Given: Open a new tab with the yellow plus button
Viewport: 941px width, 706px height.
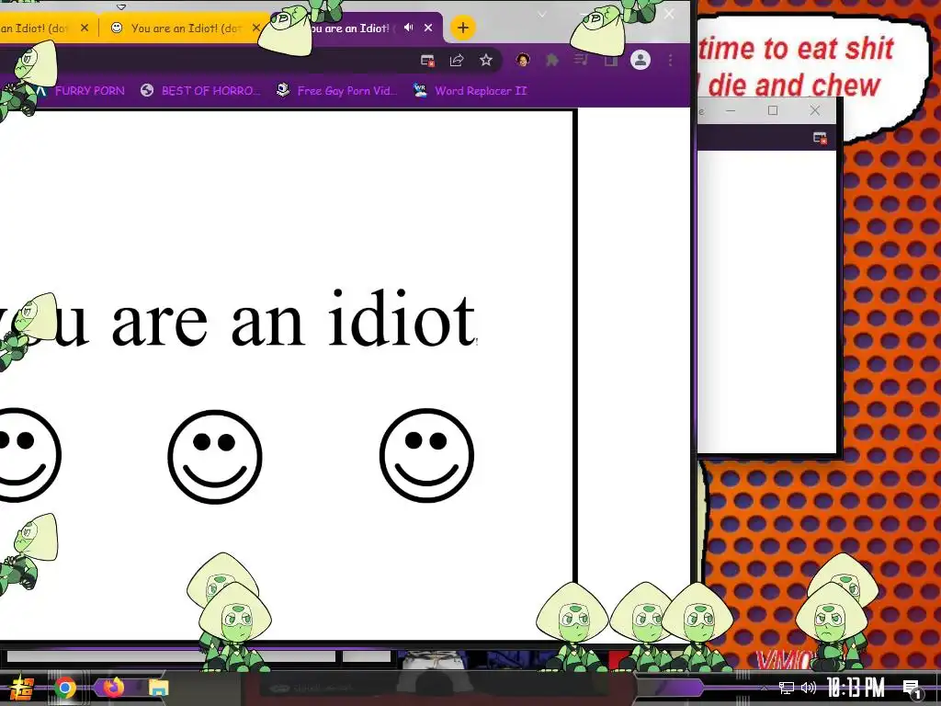Looking at the screenshot, I should click(x=463, y=28).
